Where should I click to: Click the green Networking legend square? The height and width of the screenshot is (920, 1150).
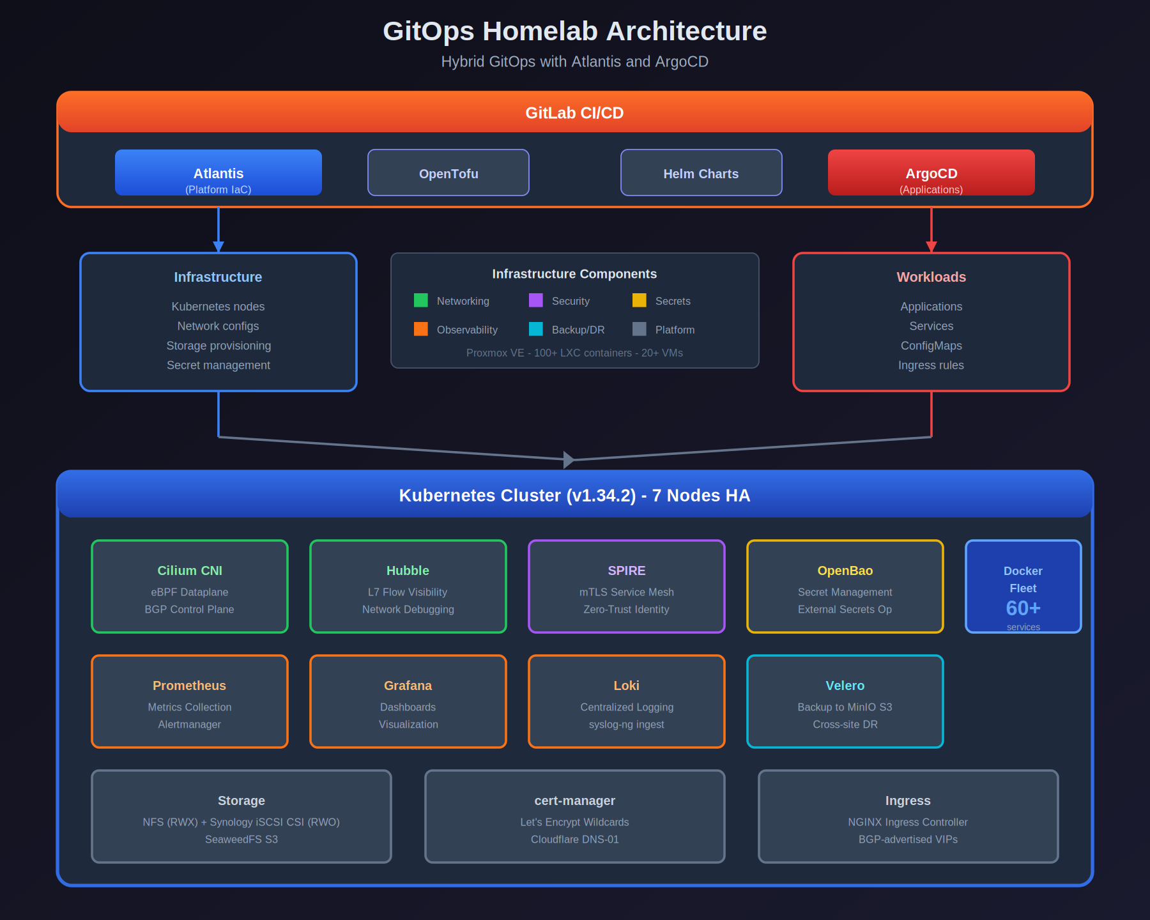coord(420,300)
